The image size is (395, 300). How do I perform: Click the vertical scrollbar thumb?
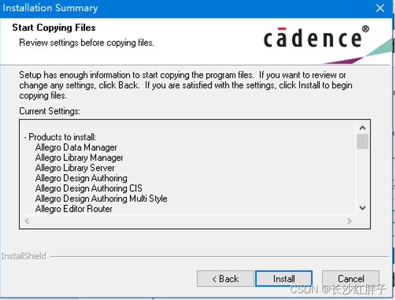click(362, 141)
